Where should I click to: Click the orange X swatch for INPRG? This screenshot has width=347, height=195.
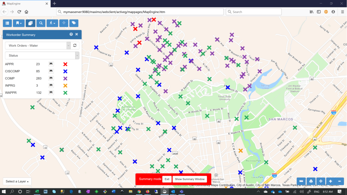65,85
